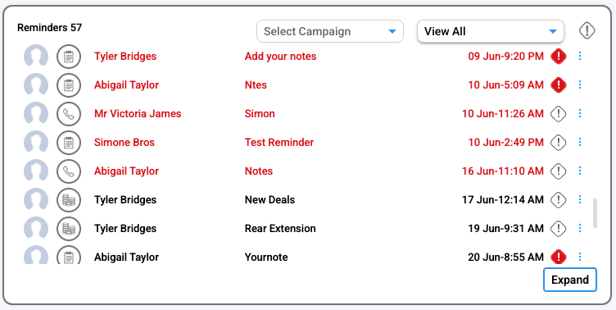Screen dimensions: 616x310
Task: Open three-dot menu for Simon reminder
Action: click(580, 114)
